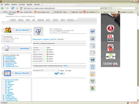This screenshot has height=104, width=139.
Task: Select the PHP5 radio button
Action: pos(66,71)
